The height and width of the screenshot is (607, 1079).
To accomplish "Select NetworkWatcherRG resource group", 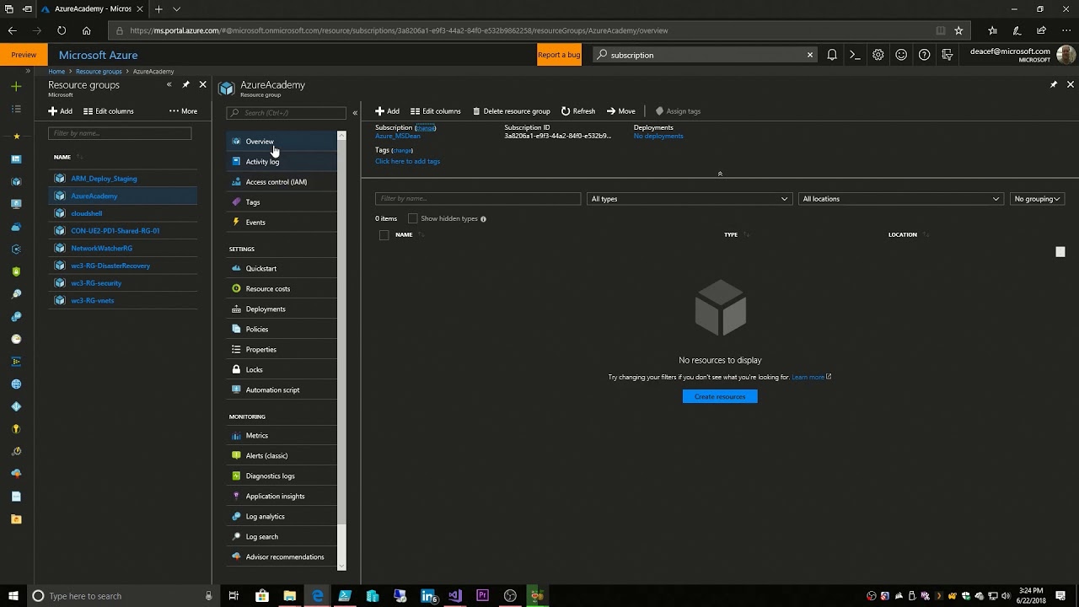I will [x=101, y=248].
